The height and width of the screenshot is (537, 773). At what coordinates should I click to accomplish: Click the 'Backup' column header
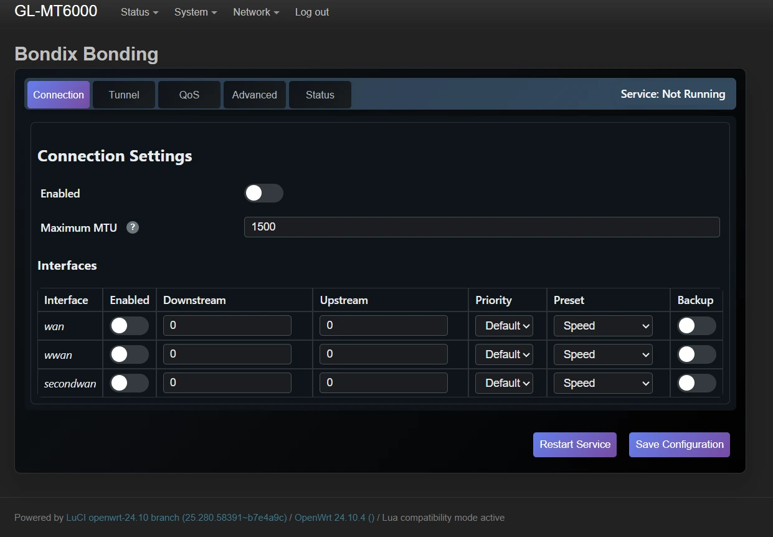pyautogui.click(x=695, y=300)
